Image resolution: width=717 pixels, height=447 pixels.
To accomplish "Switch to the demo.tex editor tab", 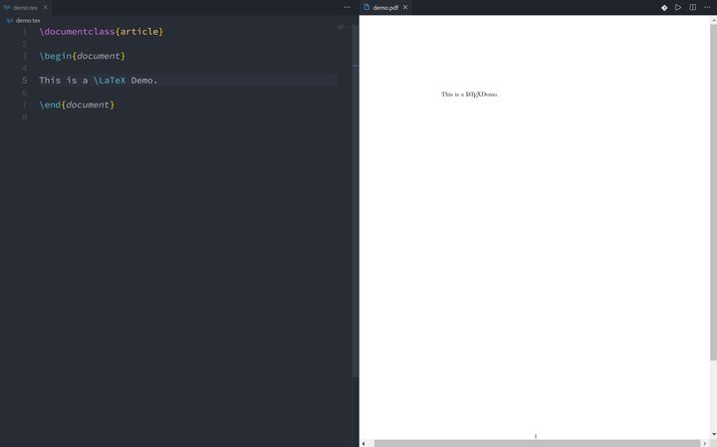I will (x=26, y=7).
